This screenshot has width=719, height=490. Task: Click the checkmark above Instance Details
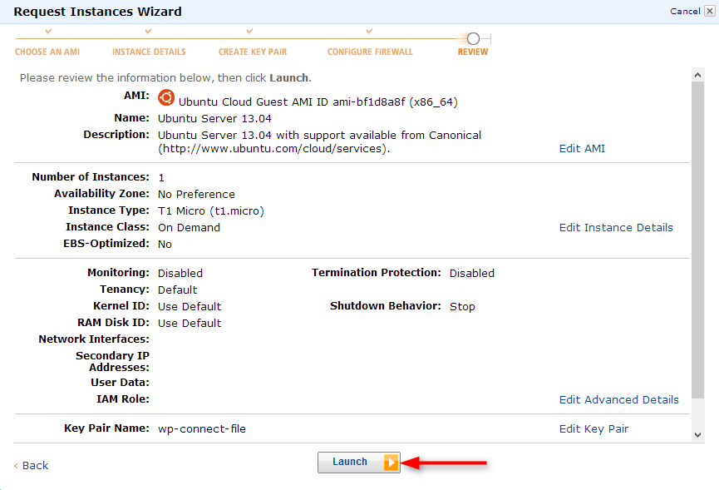(x=148, y=32)
